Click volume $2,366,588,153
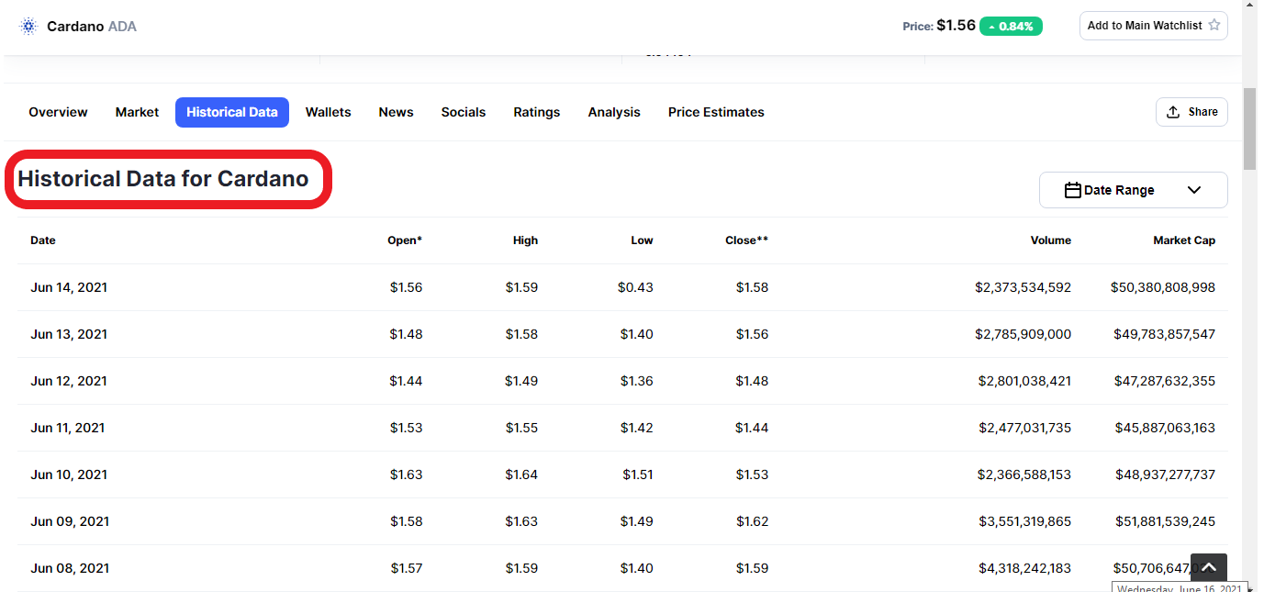1264x592 pixels. pyautogui.click(x=1025, y=475)
